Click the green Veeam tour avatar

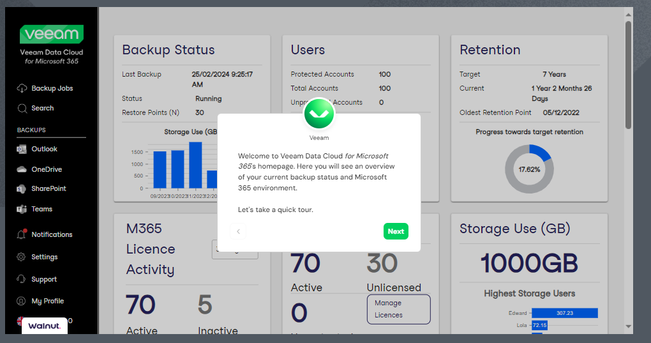click(x=319, y=113)
